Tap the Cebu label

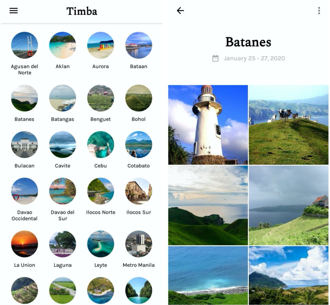pyautogui.click(x=101, y=166)
